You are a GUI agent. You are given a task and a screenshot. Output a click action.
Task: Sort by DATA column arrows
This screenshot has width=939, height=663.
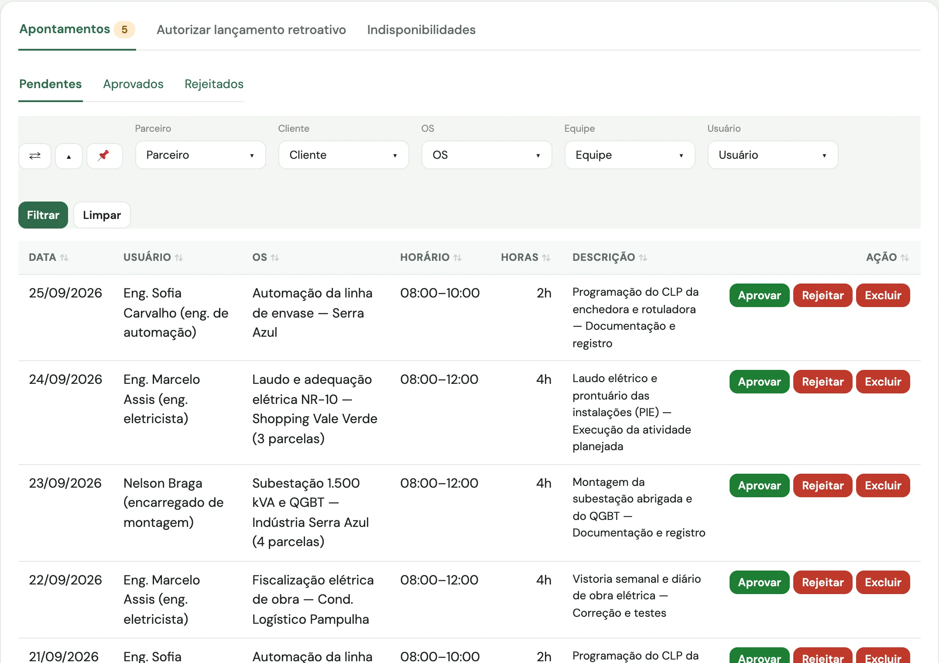pos(64,258)
